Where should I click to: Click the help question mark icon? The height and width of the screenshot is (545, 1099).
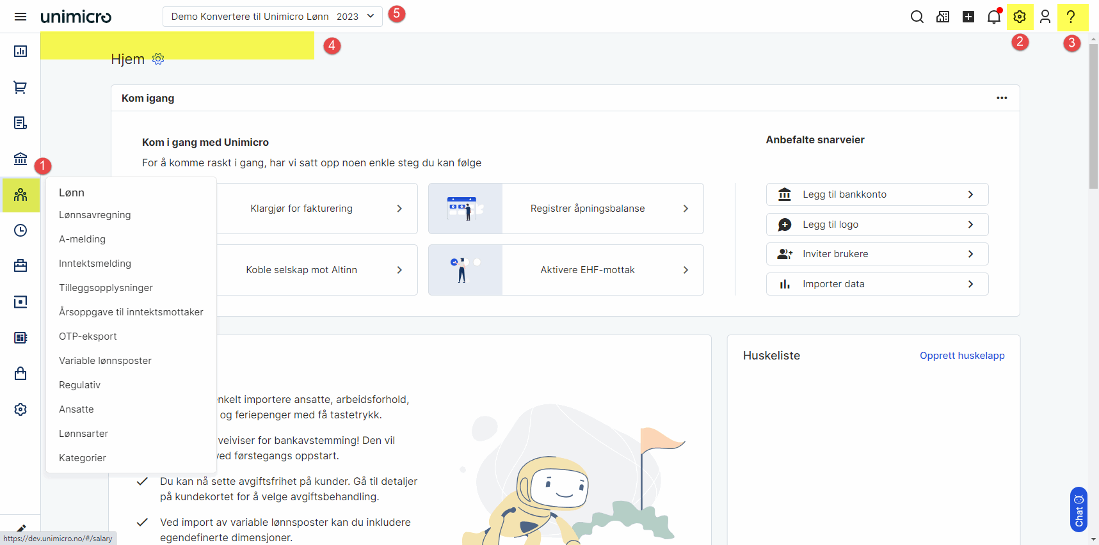[x=1071, y=17]
